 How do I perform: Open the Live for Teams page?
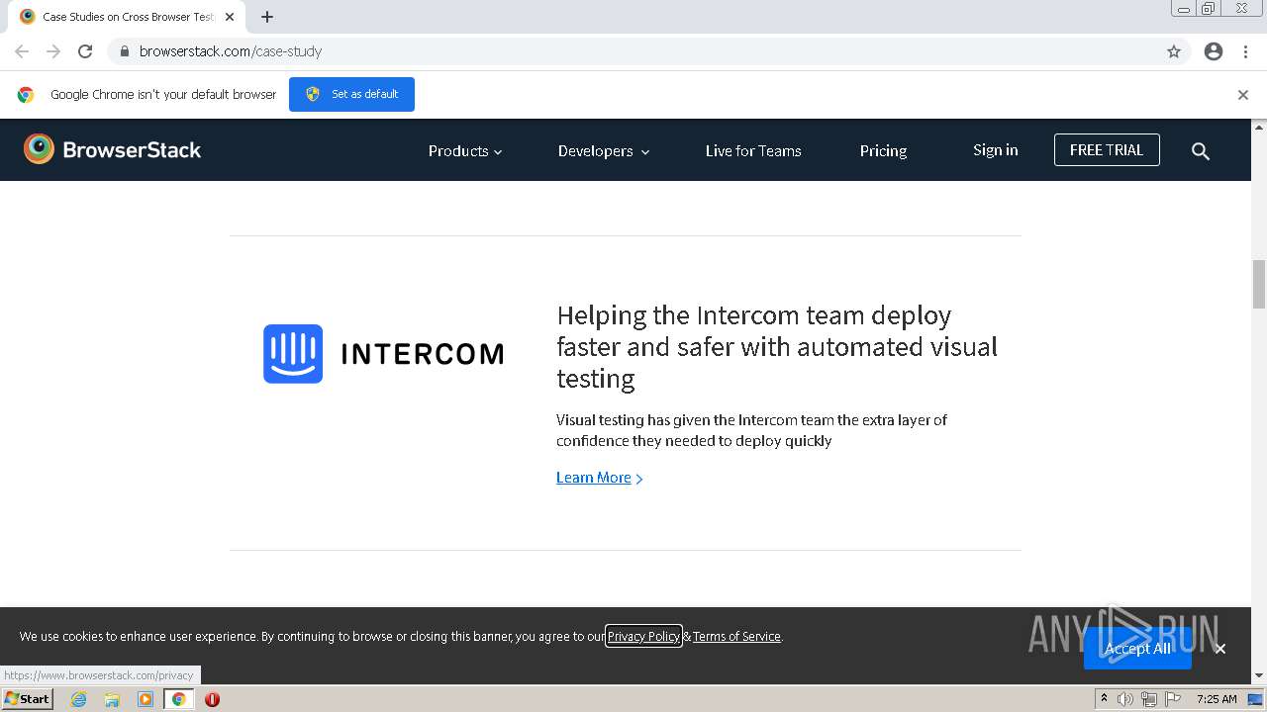point(753,151)
